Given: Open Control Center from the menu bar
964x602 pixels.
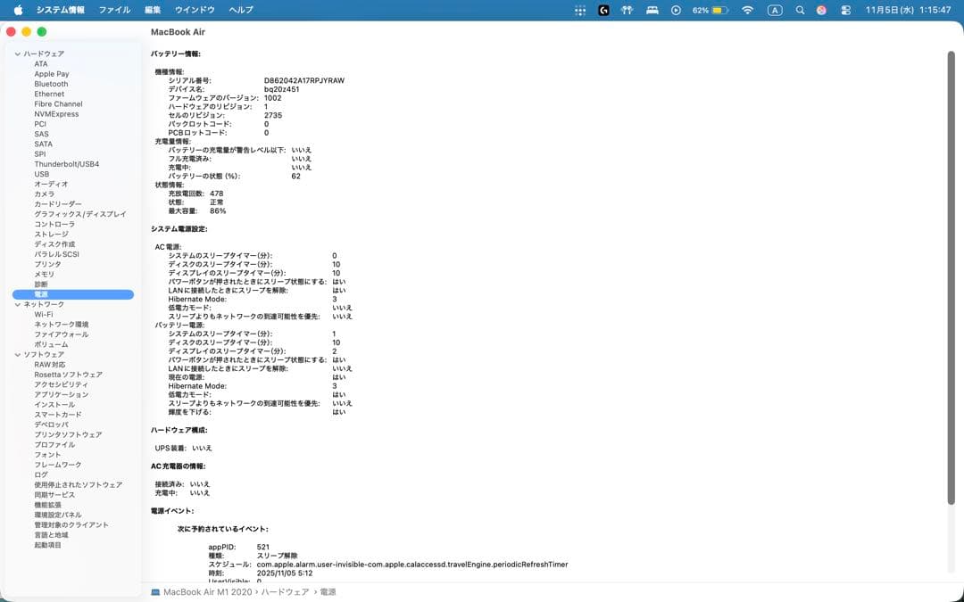Looking at the screenshot, I should point(844,10).
